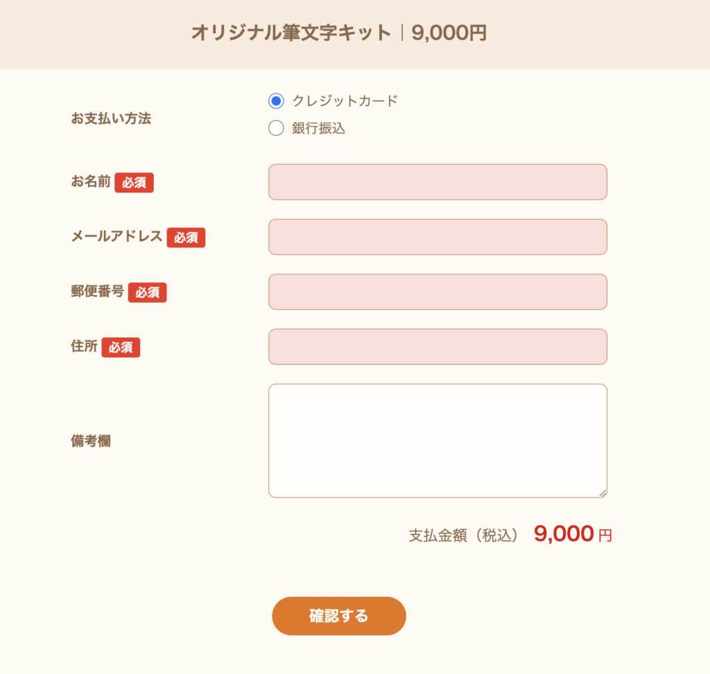Select the 銀行振込 radio button
Viewport: 710px width, 674px height.
pyautogui.click(x=276, y=128)
